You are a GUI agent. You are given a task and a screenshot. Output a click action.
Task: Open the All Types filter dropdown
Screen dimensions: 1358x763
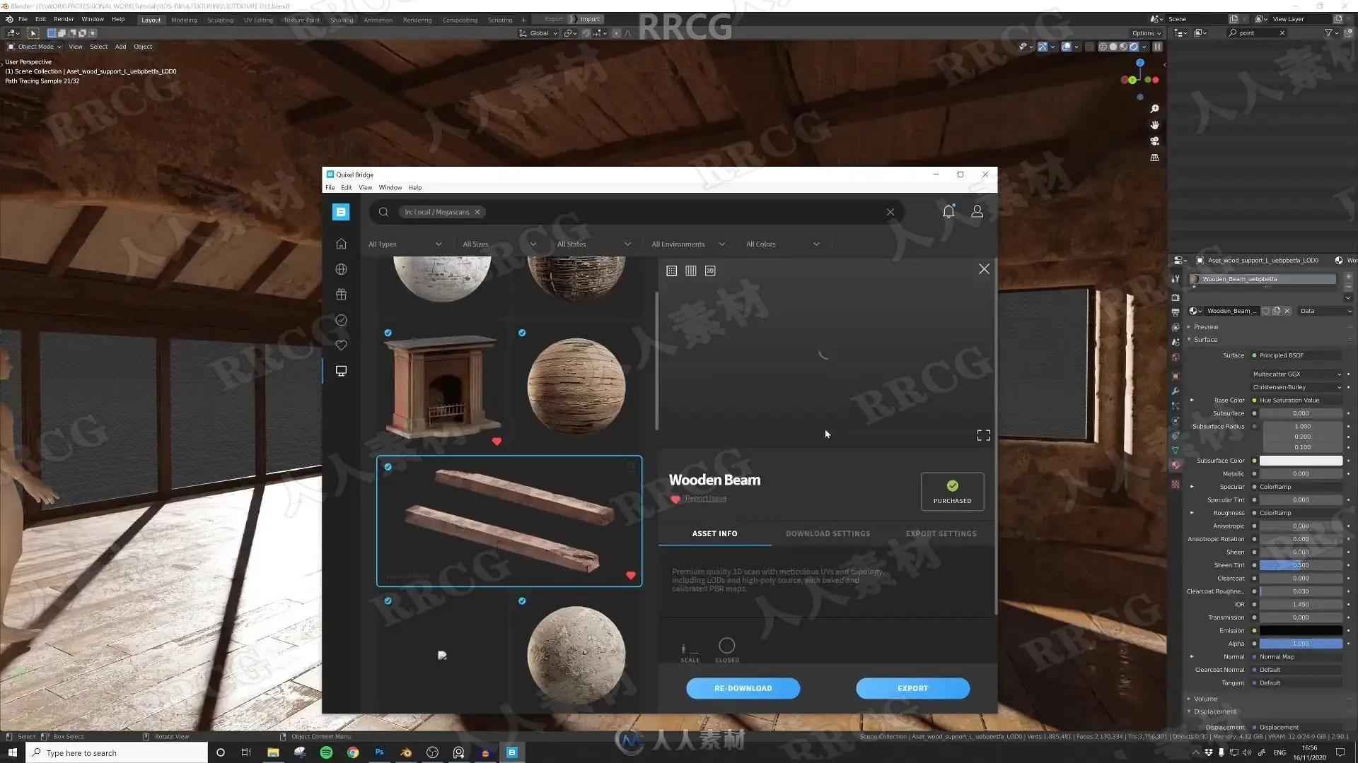click(405, 244)
